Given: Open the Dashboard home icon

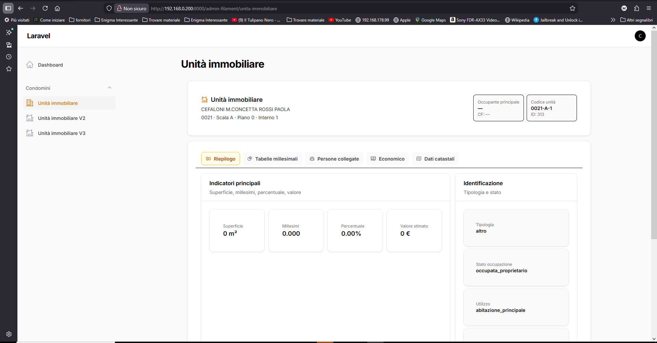Looking at the screenshot, I should click(30, 65).
